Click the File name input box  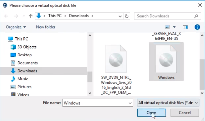[x=98, y=103]
